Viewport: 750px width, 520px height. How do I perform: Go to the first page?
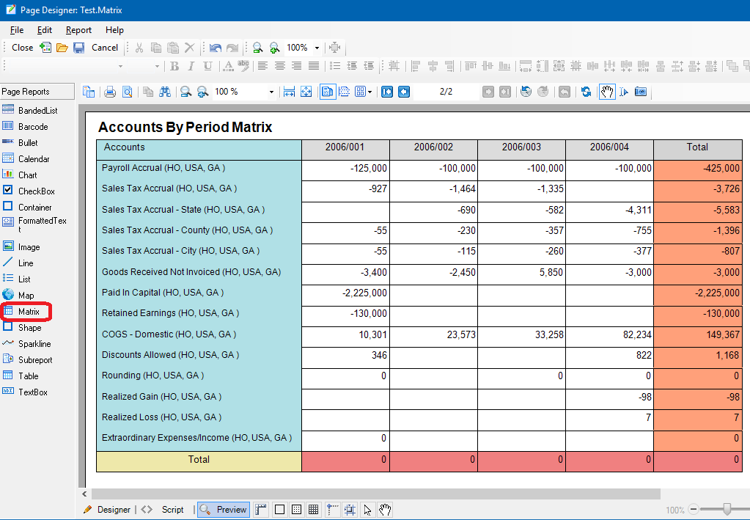point(387,92)
